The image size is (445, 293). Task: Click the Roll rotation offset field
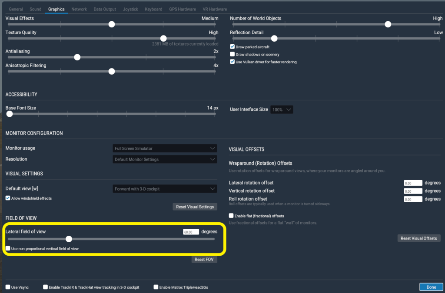[413, 199]
